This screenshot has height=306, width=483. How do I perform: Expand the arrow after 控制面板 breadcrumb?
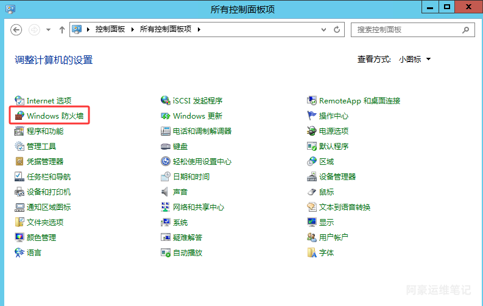132,30
